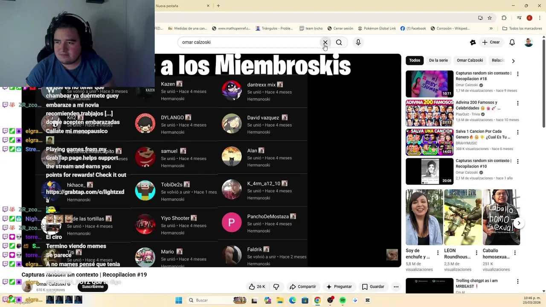This screenshot has height=307, width=546.
Task: Open options for LEON Roundhouse short
Action: point(476,253)
